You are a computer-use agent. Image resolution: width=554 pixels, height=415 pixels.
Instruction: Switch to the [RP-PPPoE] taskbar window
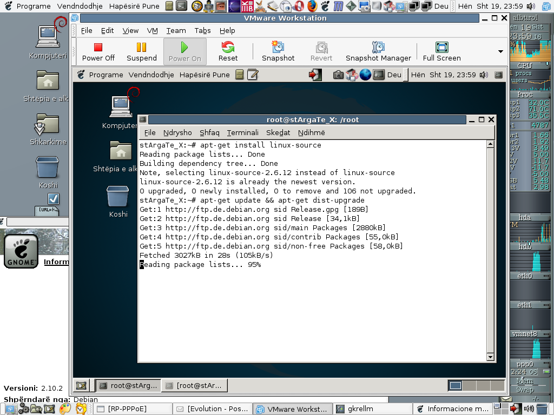[x=134, y=409]
